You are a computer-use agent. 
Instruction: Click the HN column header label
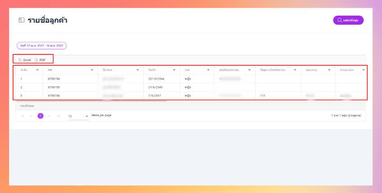click(50, 70)
